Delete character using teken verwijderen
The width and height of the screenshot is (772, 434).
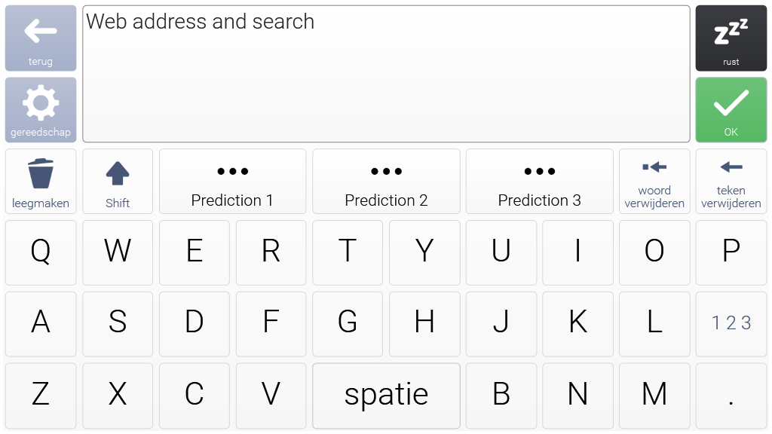pyautogui.click(x=731, y=182)
